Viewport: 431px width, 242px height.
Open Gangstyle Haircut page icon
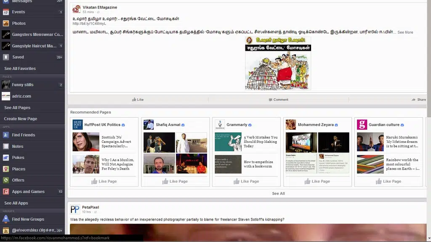[x=6, y=46]
